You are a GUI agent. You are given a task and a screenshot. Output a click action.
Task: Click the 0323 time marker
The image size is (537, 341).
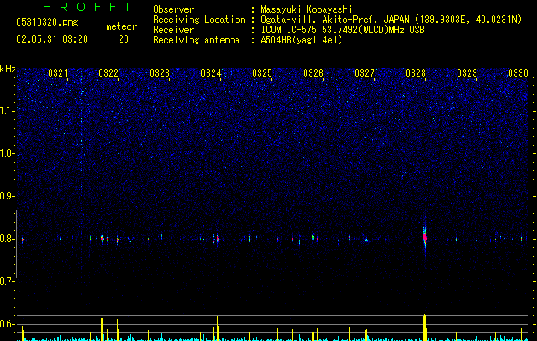click(x=160, y=73)
